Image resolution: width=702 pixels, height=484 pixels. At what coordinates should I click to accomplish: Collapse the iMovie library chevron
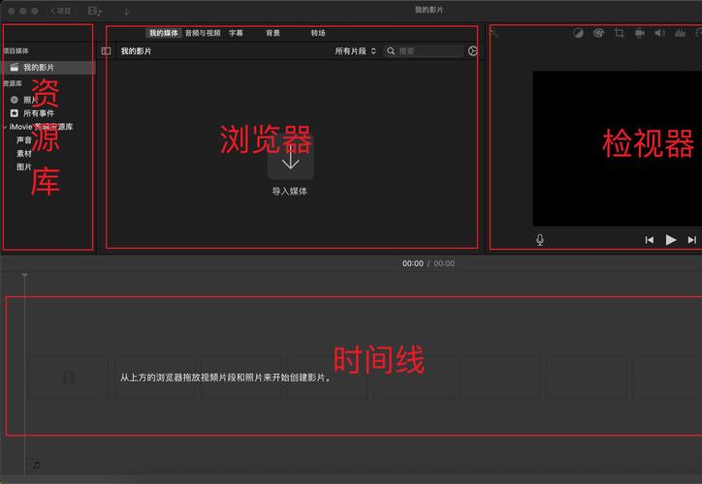[x=5, y=127]
